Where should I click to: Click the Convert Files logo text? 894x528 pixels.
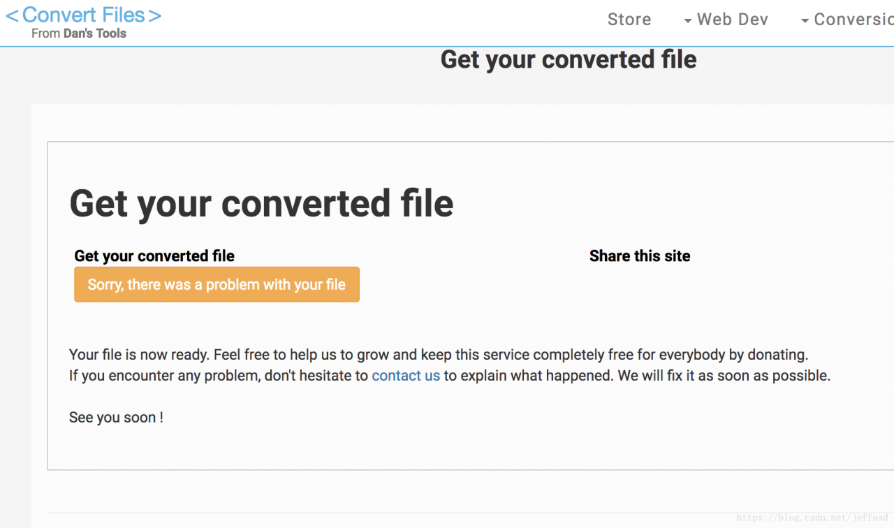[84, 15]
